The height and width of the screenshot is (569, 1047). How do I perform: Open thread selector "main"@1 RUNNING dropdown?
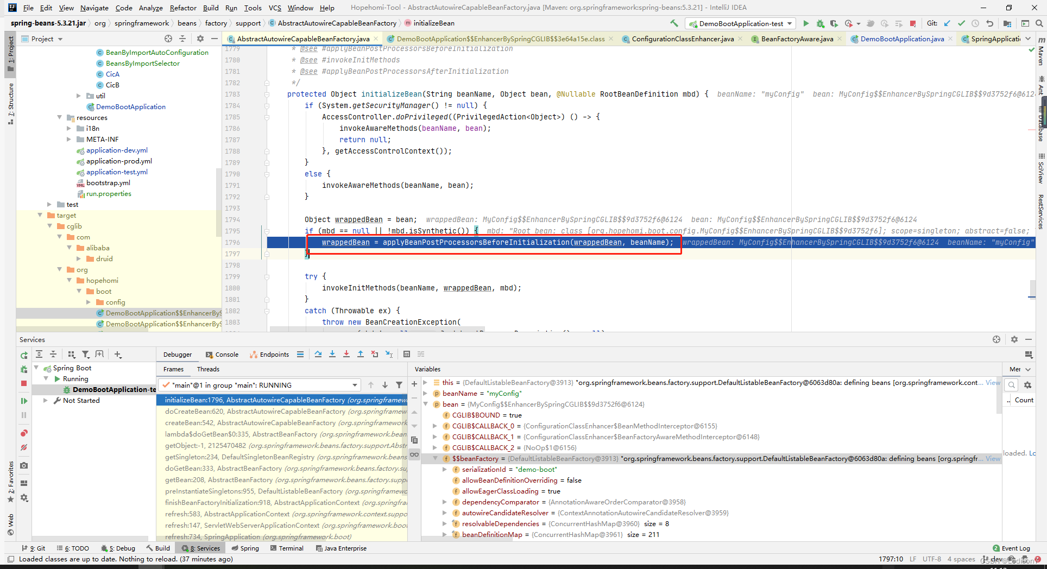tap(260, 385)
